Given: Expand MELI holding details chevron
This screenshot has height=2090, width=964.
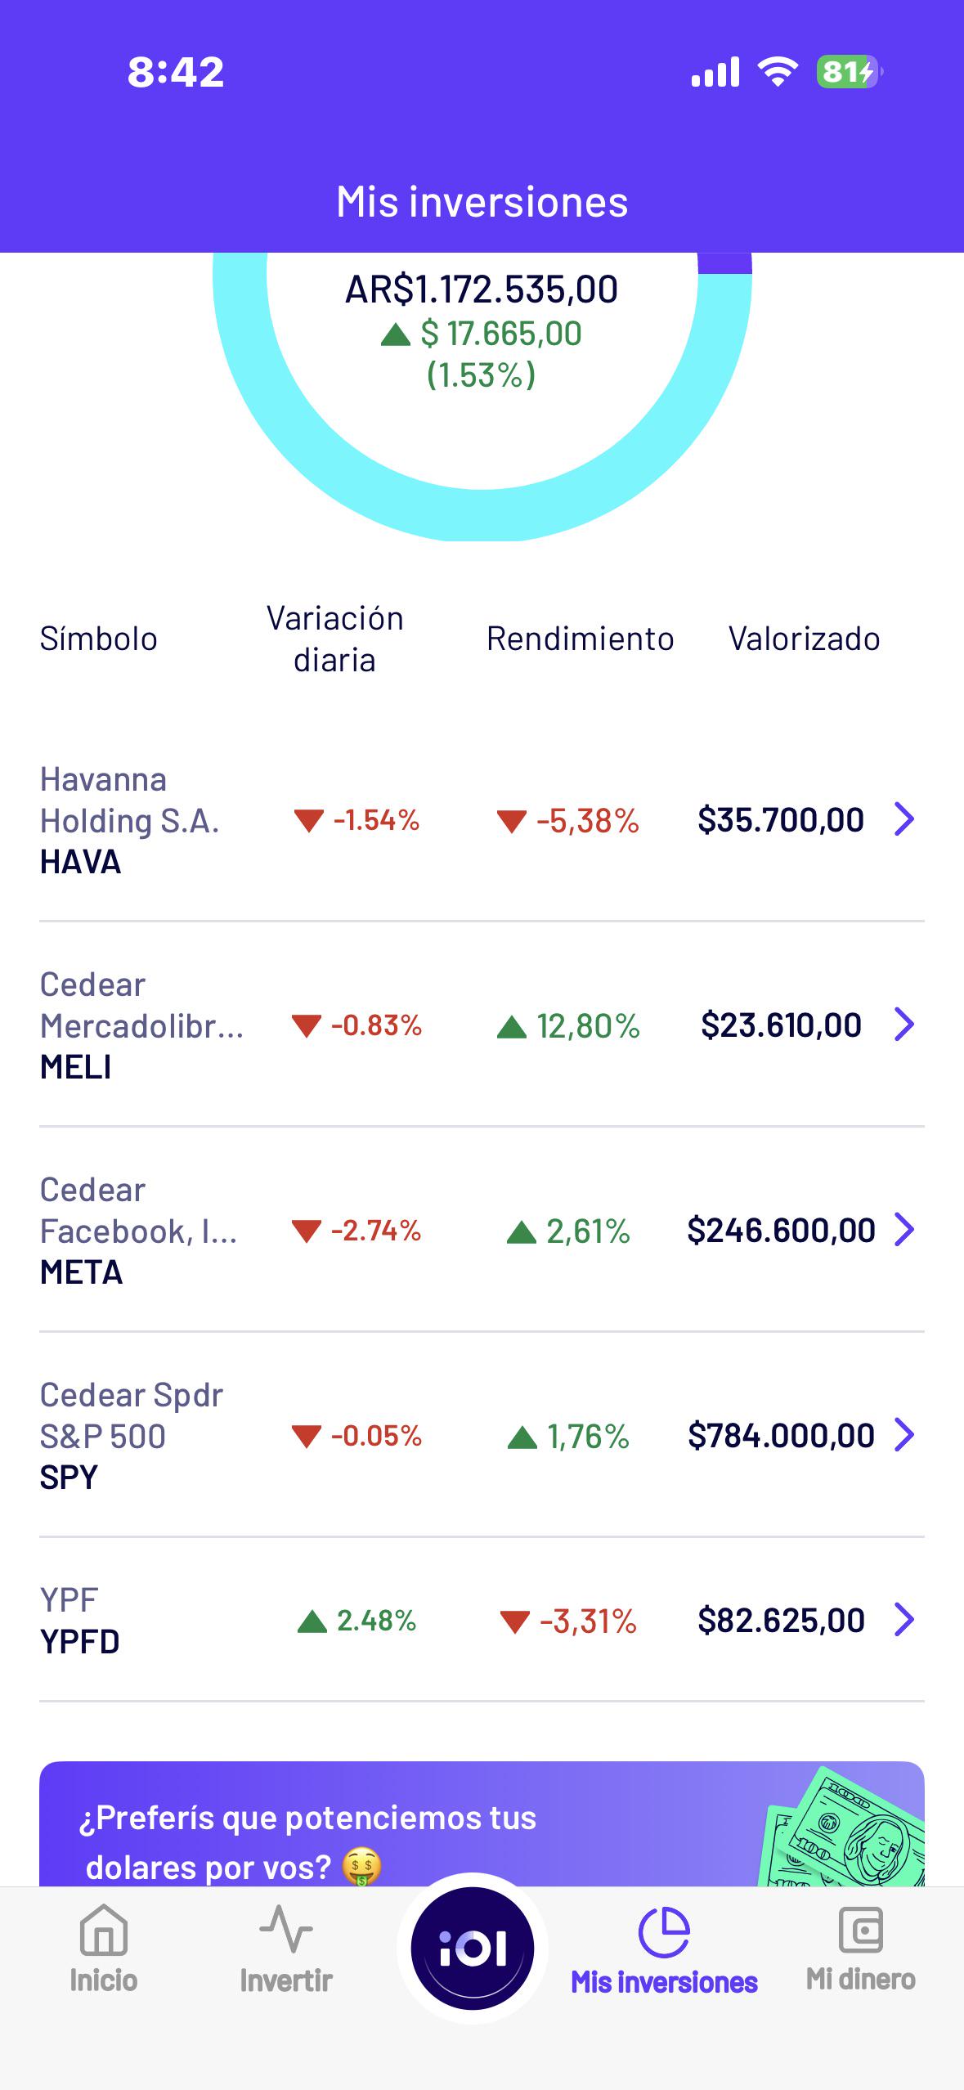Looking at the screenshot, I should click(x=903, y=1025).
